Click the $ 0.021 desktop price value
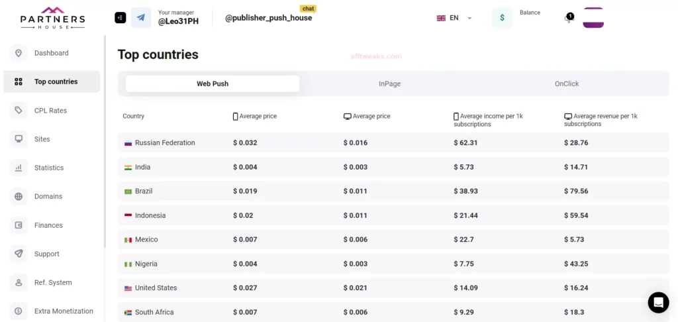Screen dimensions: 678x322 pyautogui.click(x=356, y=288)
